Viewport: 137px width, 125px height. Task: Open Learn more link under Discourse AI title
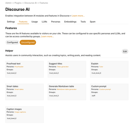pos(78,16)
